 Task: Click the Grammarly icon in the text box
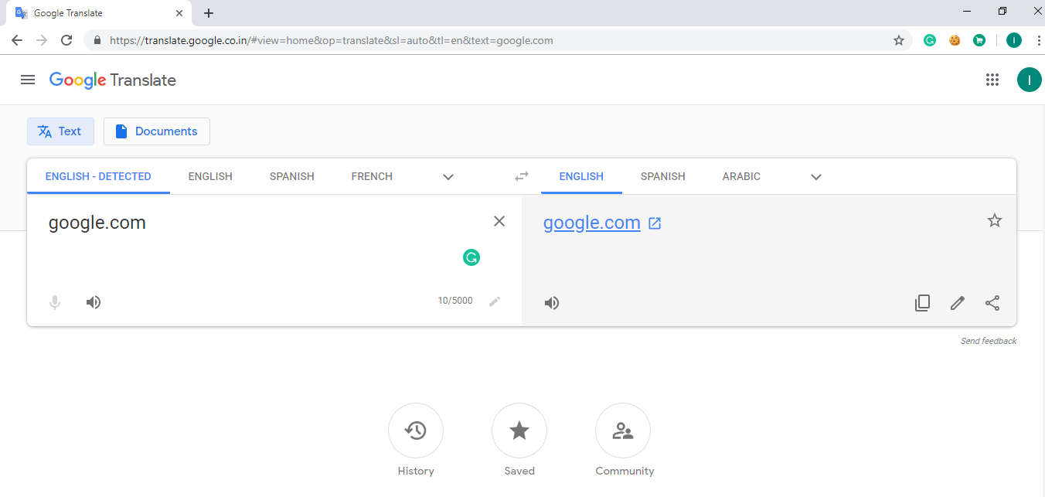tap(471, 257)
